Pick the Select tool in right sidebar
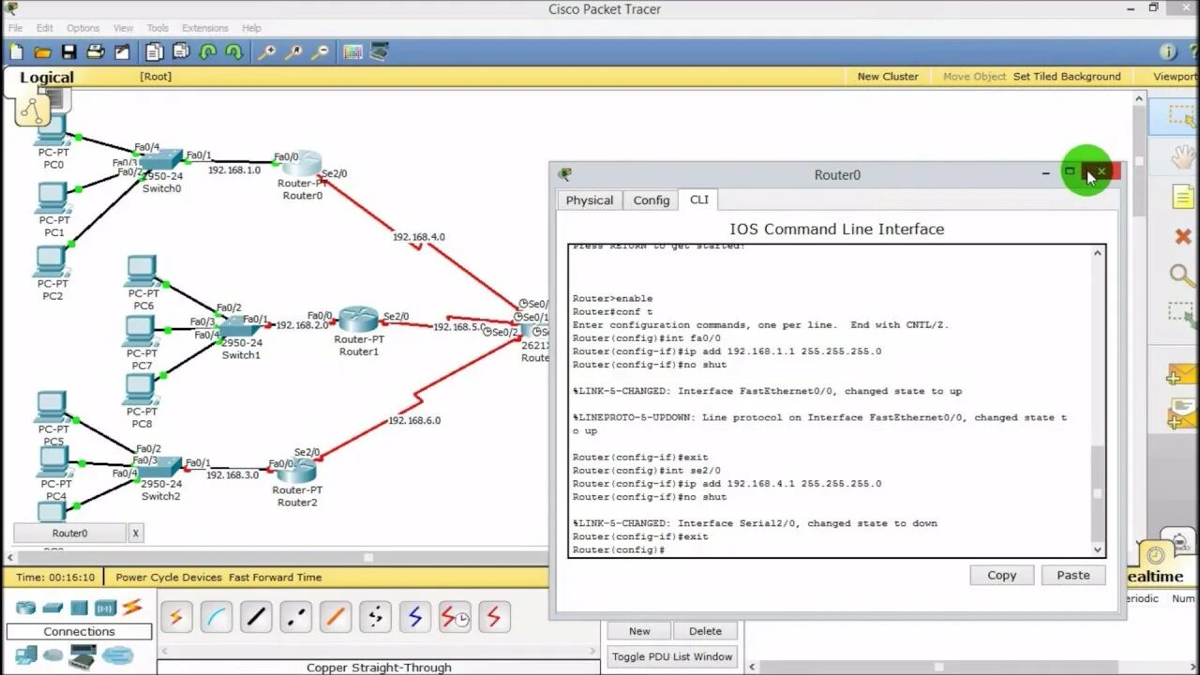Image resolution: width=1200 pixels, height=675 pixels. (x=1179, y=116)
